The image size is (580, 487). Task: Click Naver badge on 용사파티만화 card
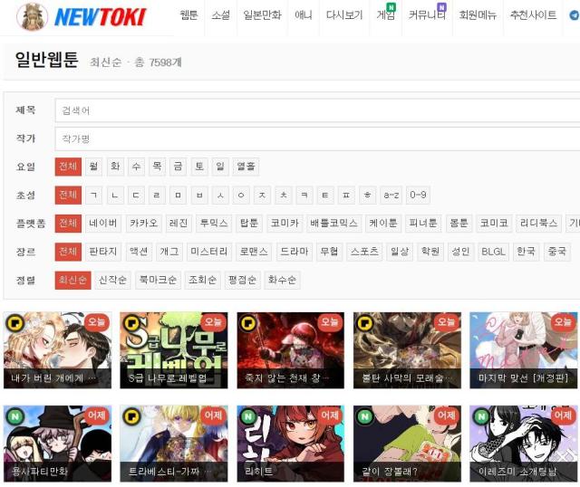14,416
